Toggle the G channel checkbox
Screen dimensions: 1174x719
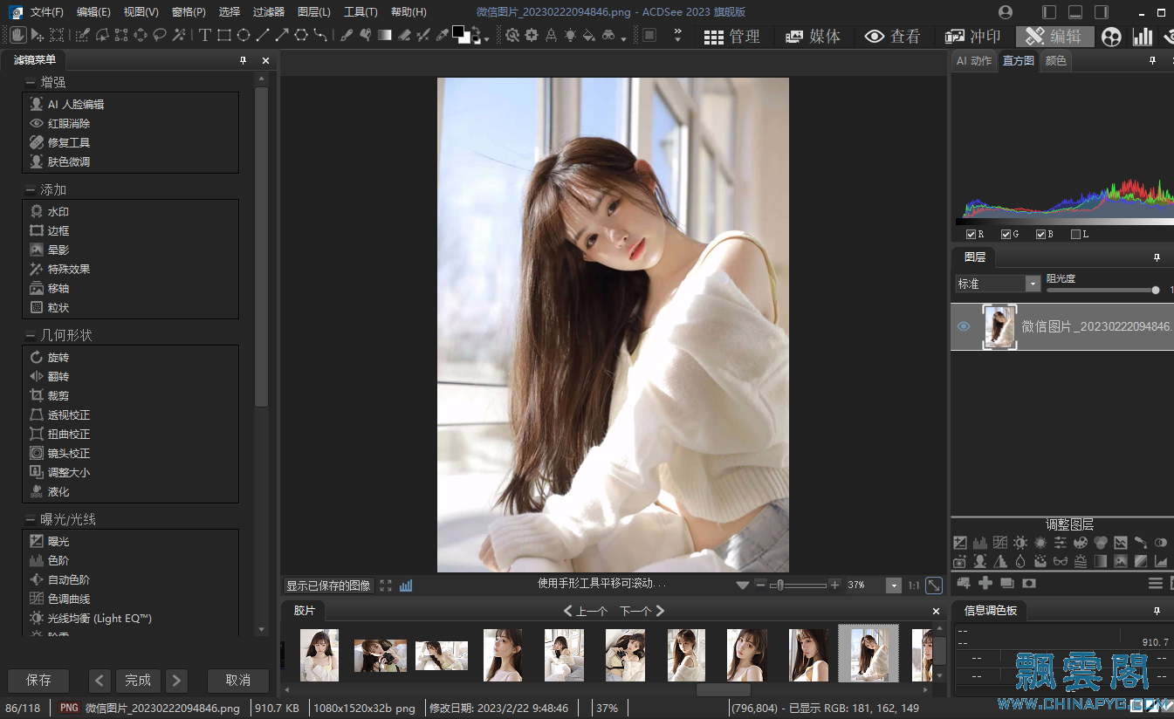click(x=1006, y=234)
